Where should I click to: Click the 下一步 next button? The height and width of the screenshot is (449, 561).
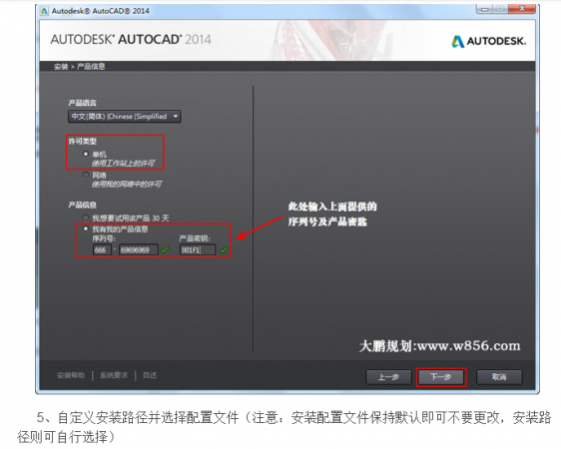tap(441, 377)
